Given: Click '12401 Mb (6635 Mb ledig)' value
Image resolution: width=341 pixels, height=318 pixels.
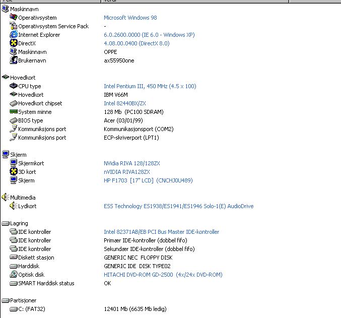Looking at the screenshot, I should point(135,309).
